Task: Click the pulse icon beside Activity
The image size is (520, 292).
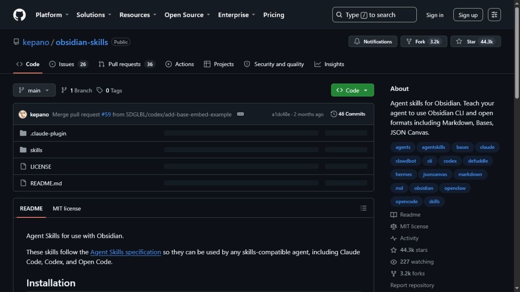Action: [393, 238]
